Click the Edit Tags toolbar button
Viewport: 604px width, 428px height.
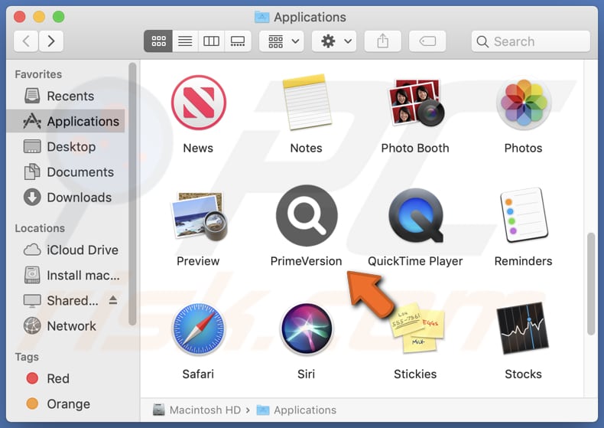pos(427,41)
